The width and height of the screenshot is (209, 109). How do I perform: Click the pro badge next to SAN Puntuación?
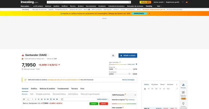[x=125, y=94]
